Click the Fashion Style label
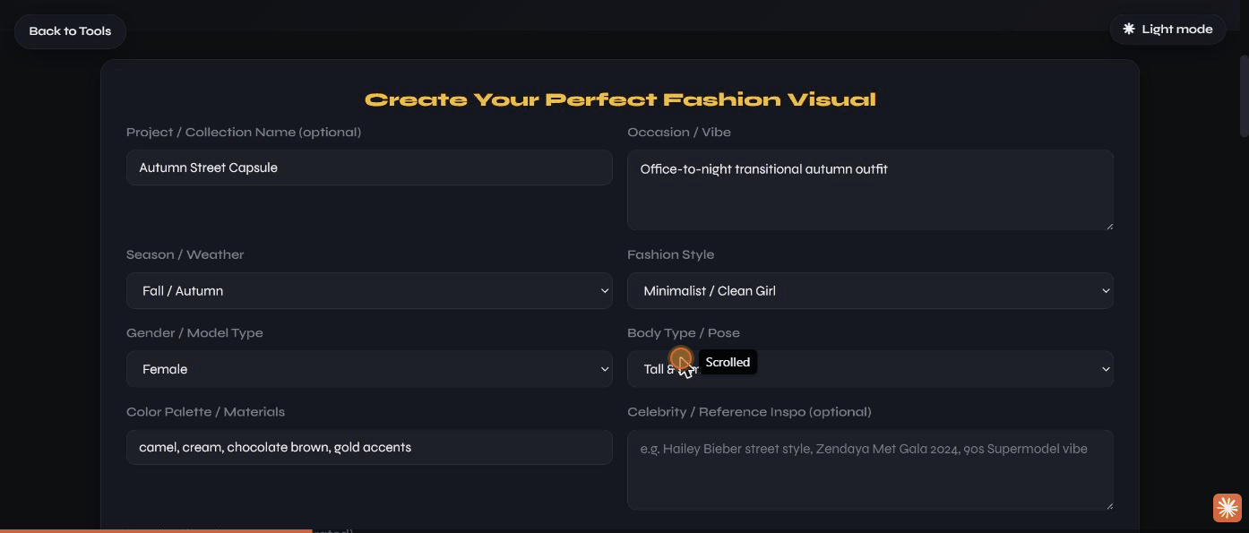This screenshot has width=1249, height=533. (670, 254)
